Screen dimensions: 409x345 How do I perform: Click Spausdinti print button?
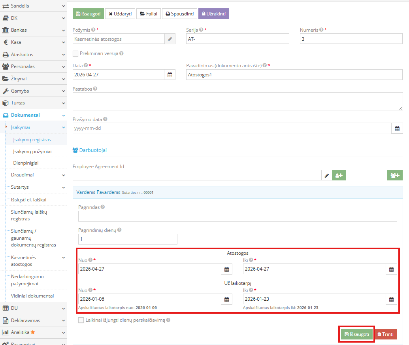pos(179,14)
